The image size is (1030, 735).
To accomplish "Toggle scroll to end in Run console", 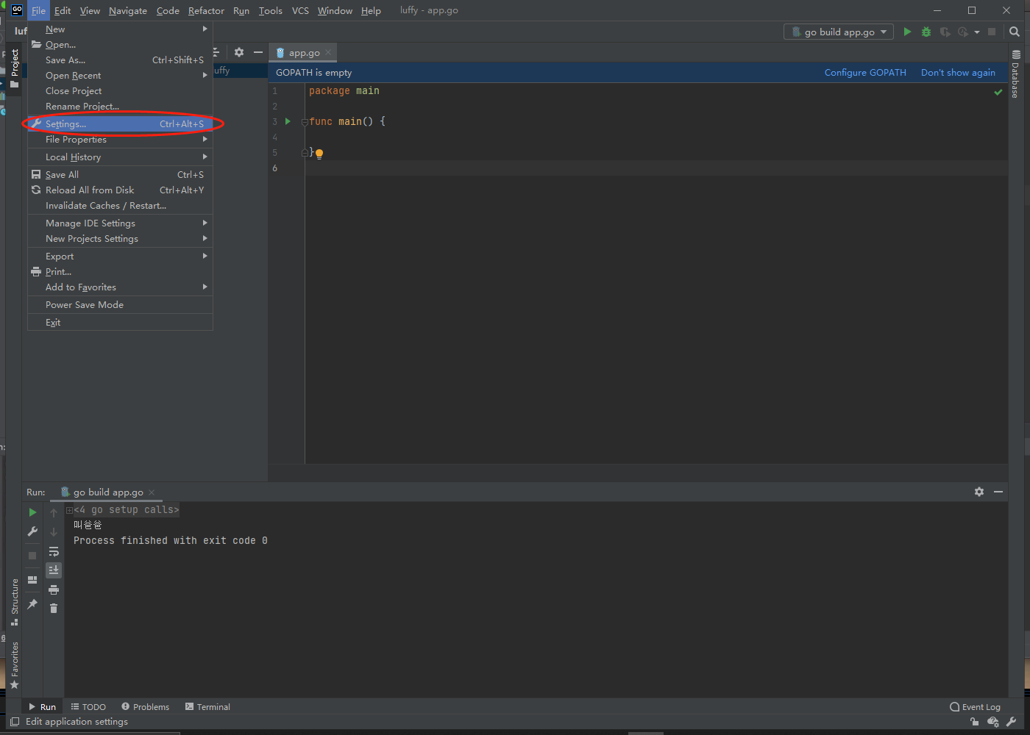I will pos(54,570).
